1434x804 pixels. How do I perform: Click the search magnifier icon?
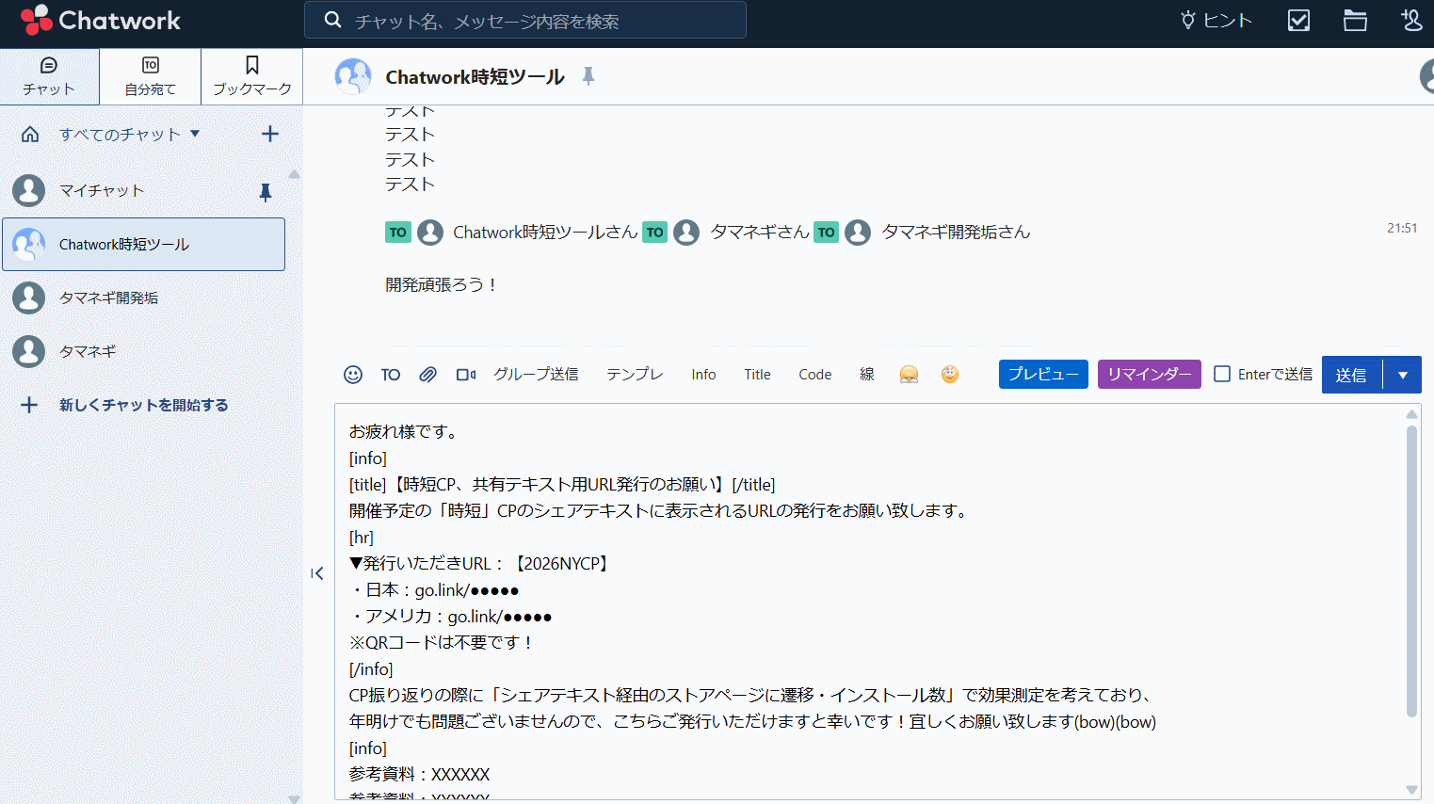tap(332, 20)
